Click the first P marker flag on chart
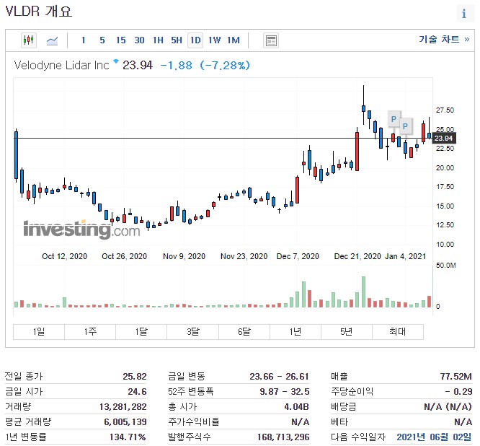The height and width of the screenshot is (446, 480). (x=394, y=119)
